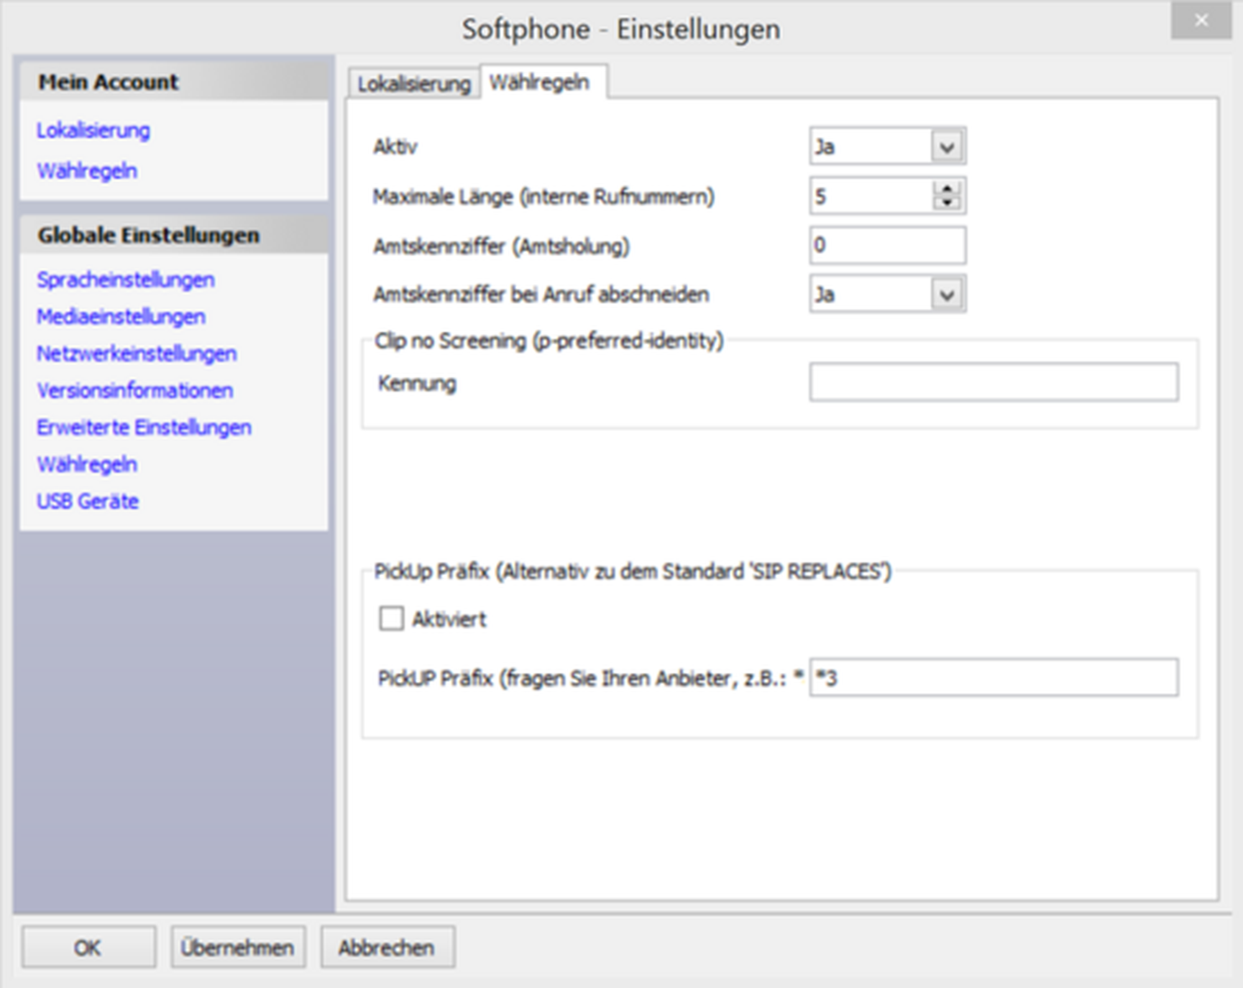Show Versionsinformationen
Viewport: 1243px width, 988px height.
point(135,390)
